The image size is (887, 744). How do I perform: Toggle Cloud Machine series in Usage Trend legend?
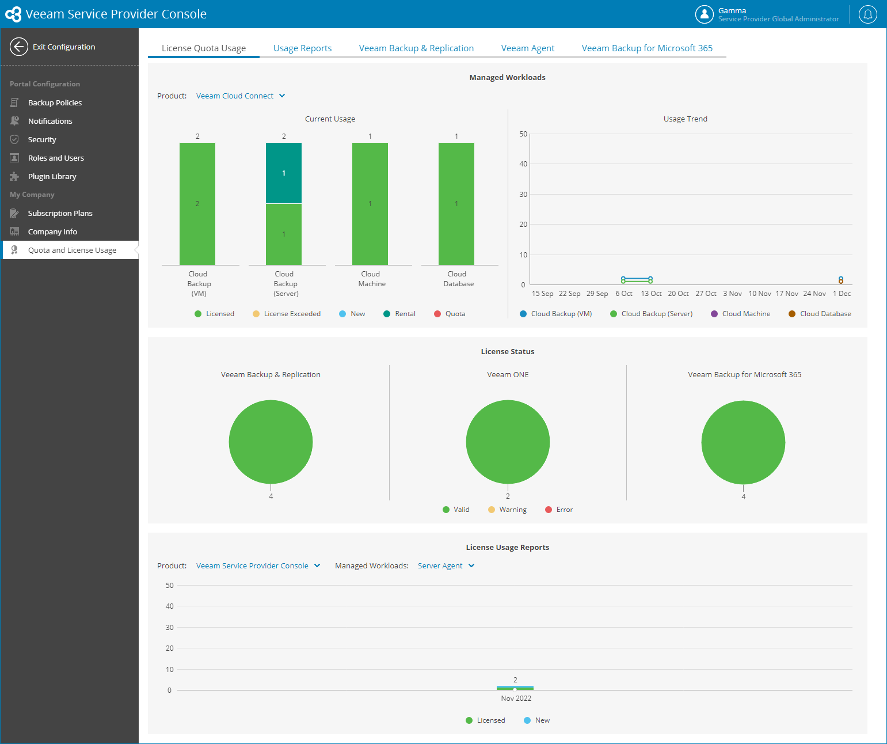741,314
